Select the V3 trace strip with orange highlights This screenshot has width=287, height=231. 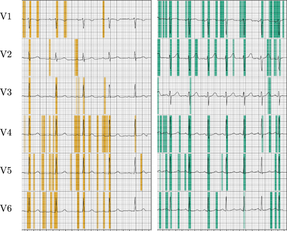pos(87,95)
